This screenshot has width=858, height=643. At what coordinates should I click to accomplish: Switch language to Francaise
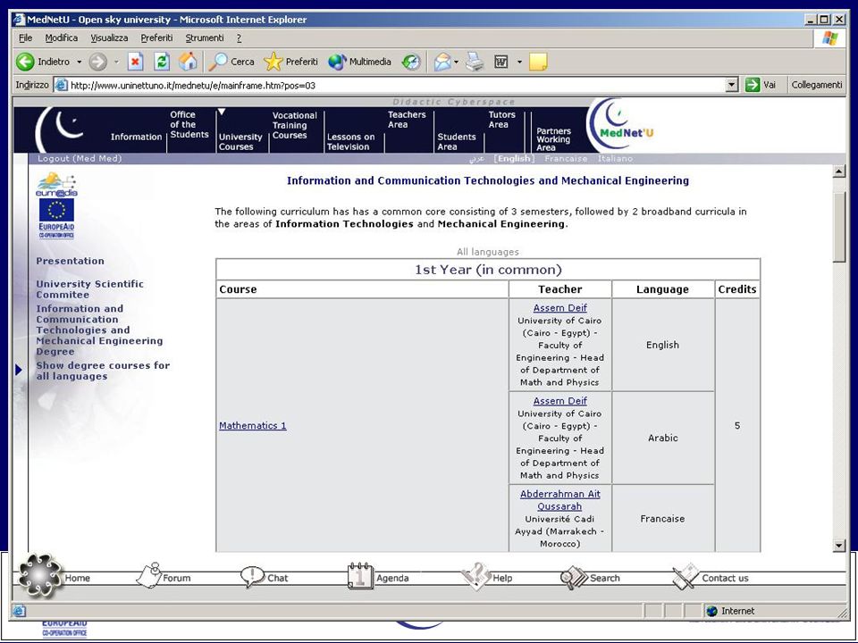[x=566, y=159]
